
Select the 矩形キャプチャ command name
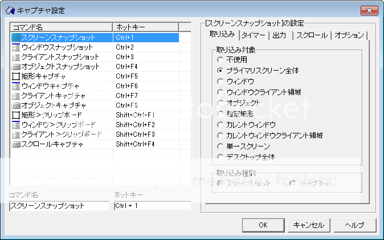(43, 76)
